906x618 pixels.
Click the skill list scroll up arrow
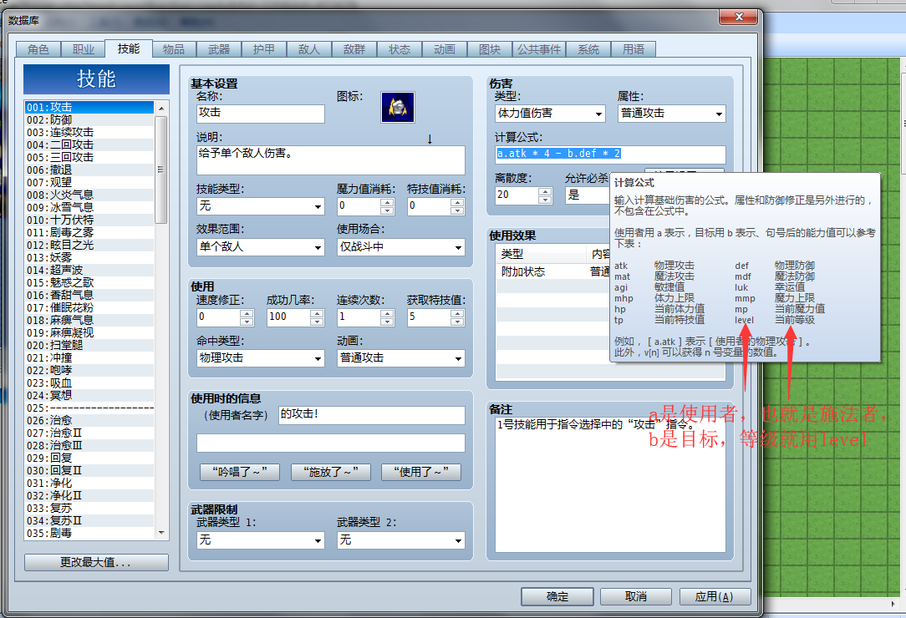[x=161, y=108]
